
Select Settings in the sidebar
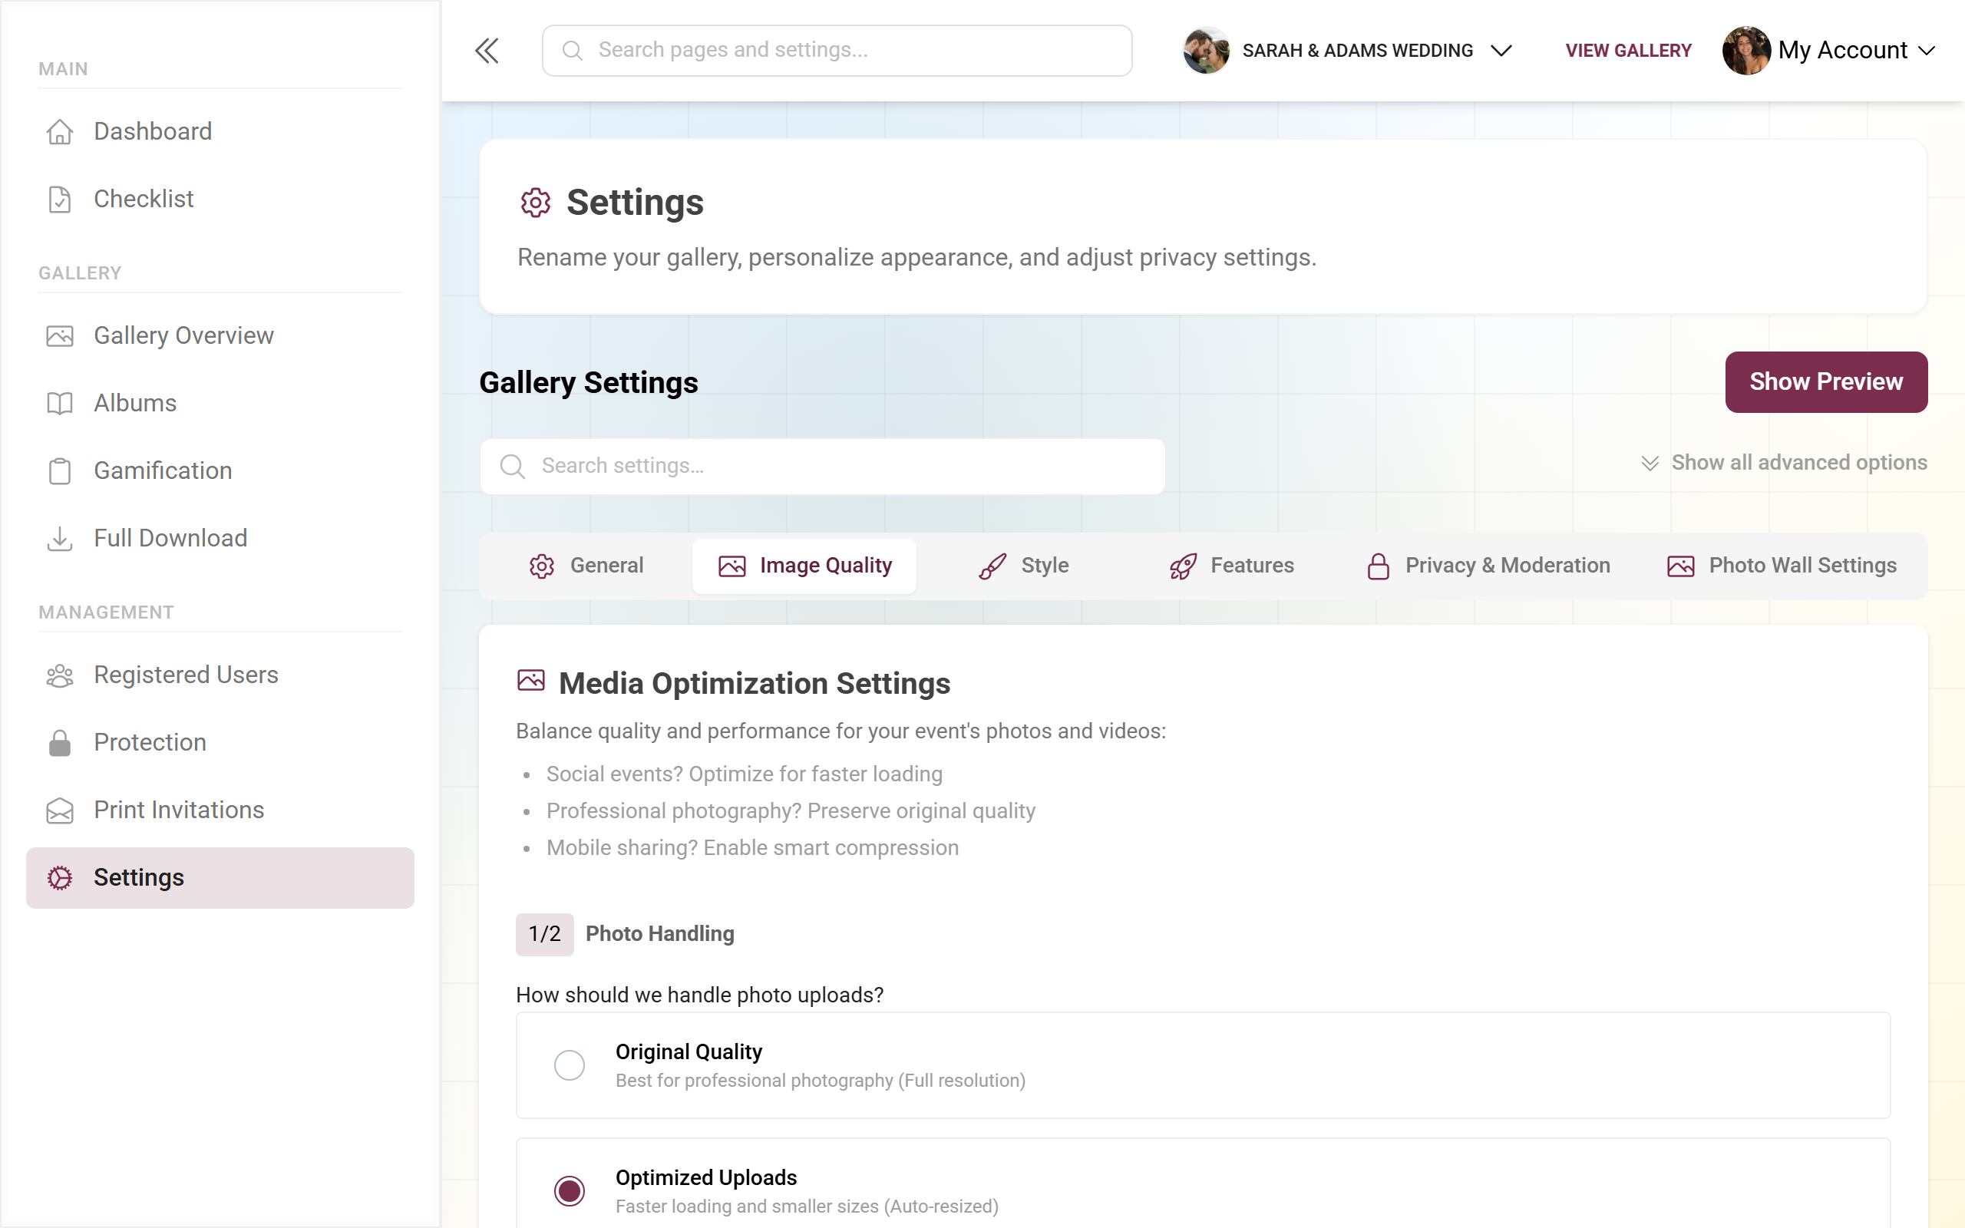tap(220, 877)
